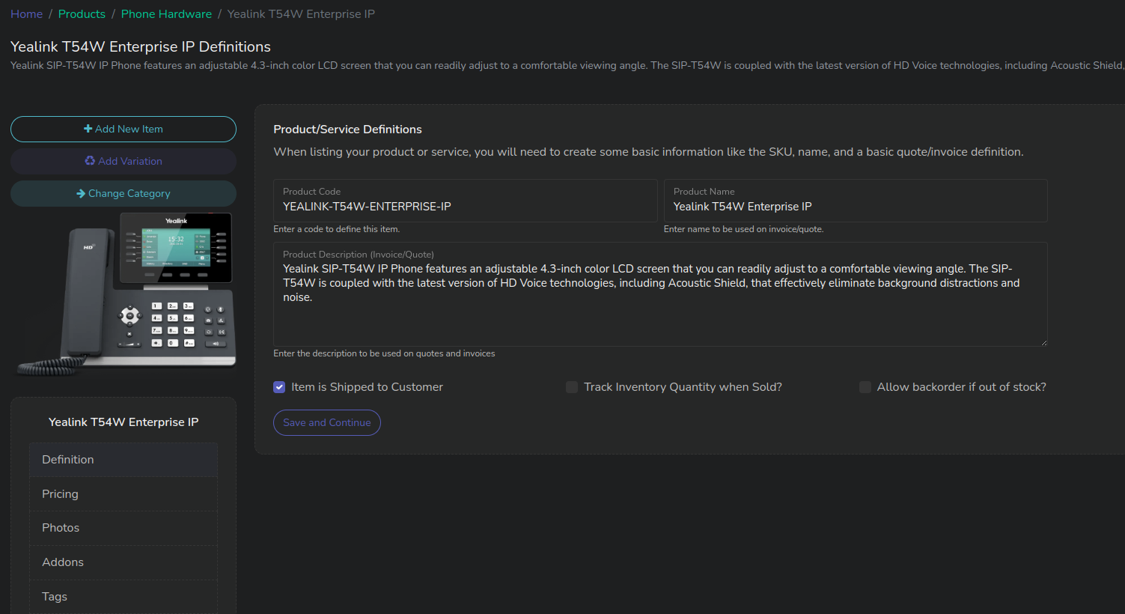The width and height of the screenshot is (1125, 614).
Task: Open the Tags section
Action: click(x=124, y=597)
